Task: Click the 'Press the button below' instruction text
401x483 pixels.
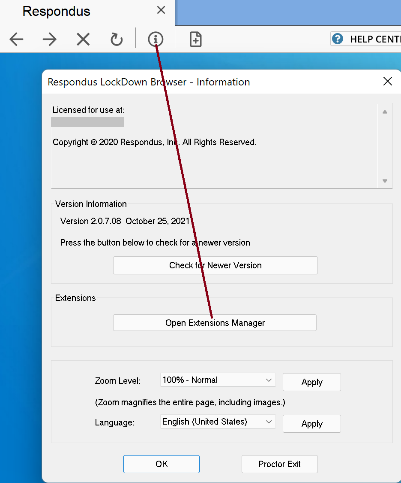Action: (155, 243)
